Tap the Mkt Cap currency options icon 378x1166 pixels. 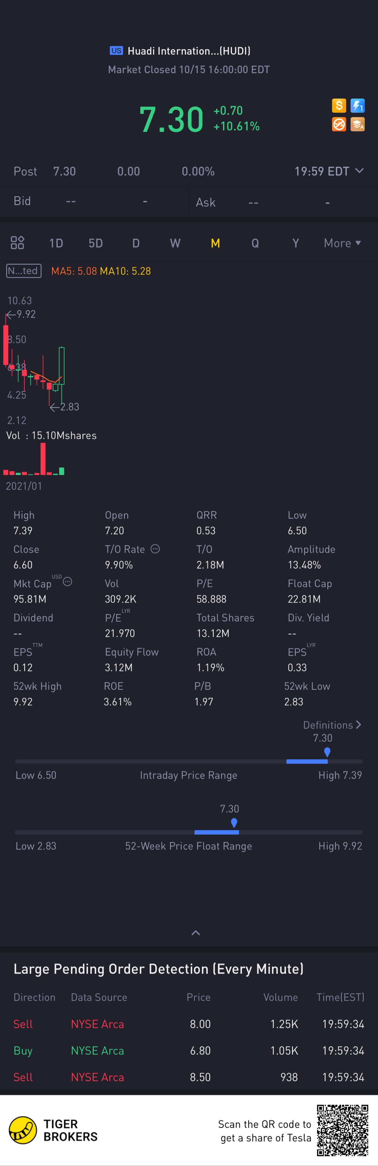click(x=67, y=581)
